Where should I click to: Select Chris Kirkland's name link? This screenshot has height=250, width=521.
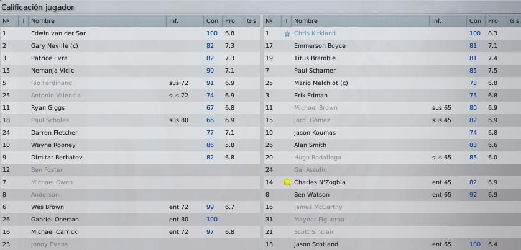point(315,33)
